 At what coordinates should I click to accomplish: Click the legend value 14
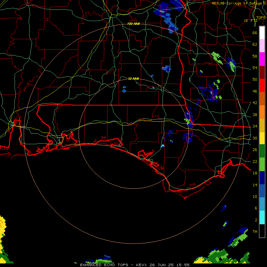[x=255, y=185]
